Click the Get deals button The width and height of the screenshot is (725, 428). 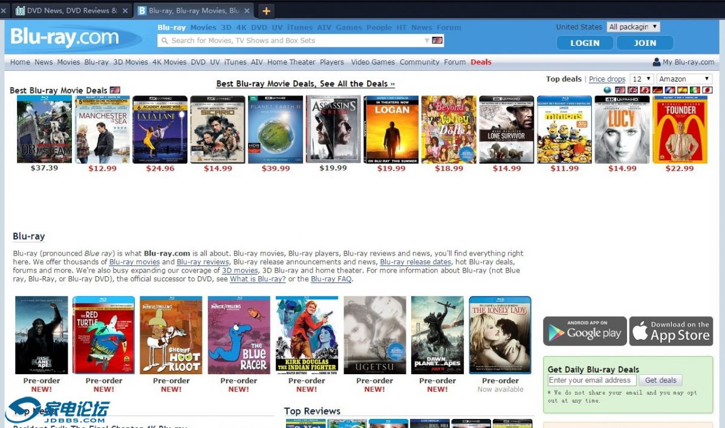(660, 380)
